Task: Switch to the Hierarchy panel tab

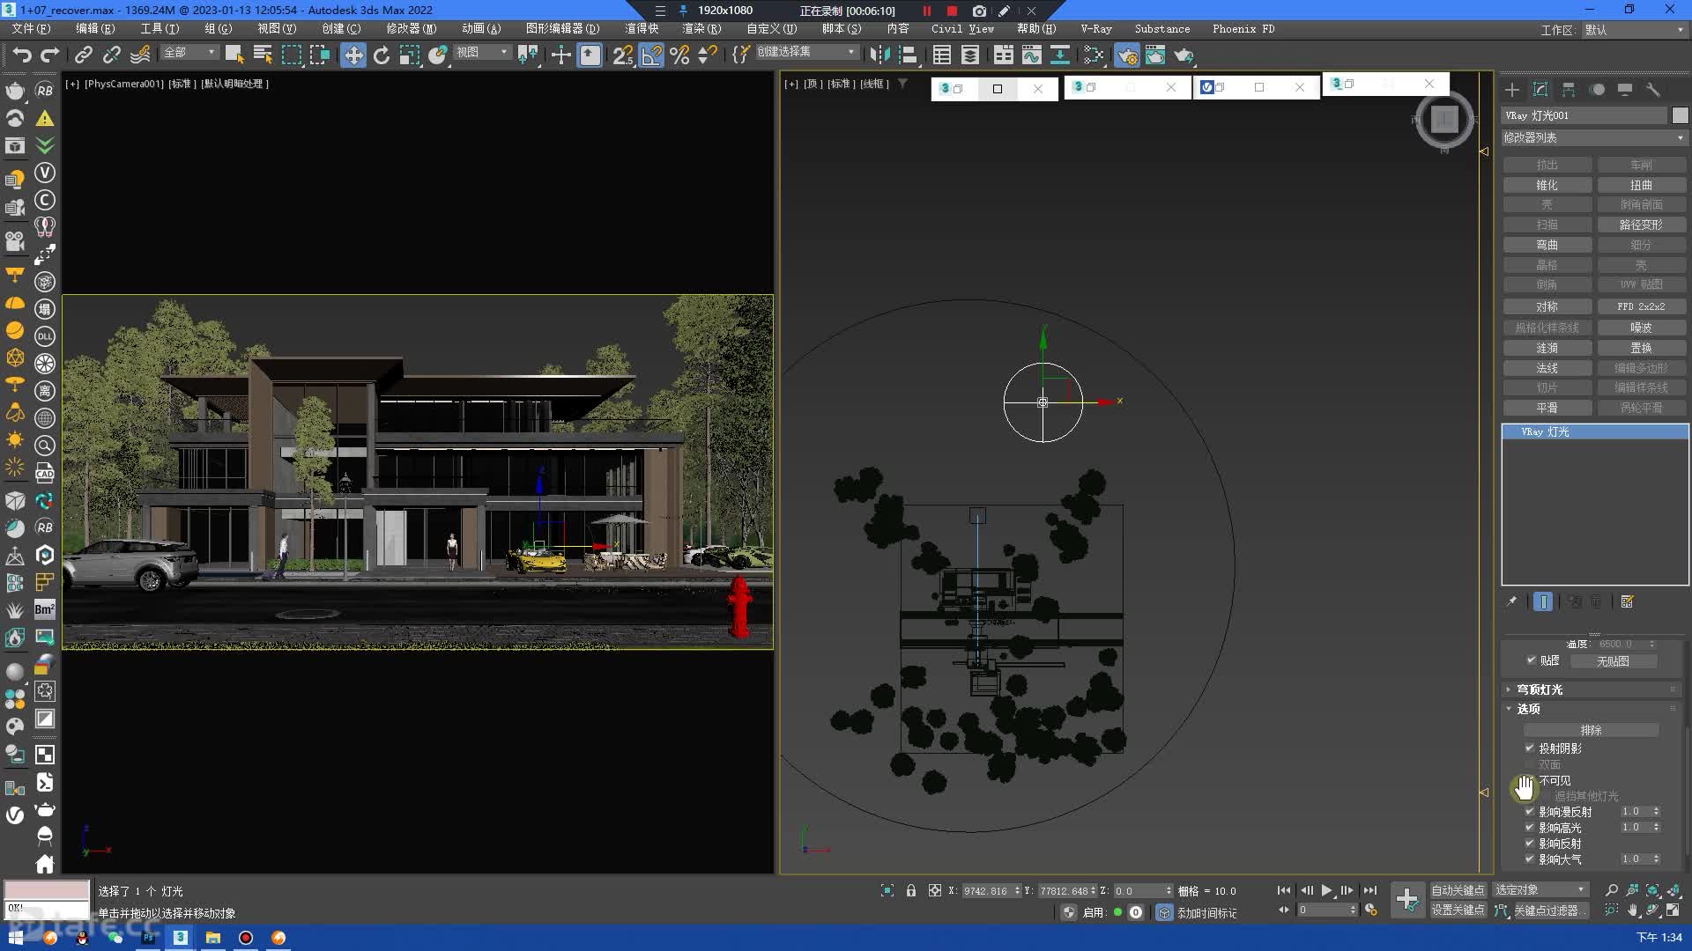Action: click(1569, 89)
